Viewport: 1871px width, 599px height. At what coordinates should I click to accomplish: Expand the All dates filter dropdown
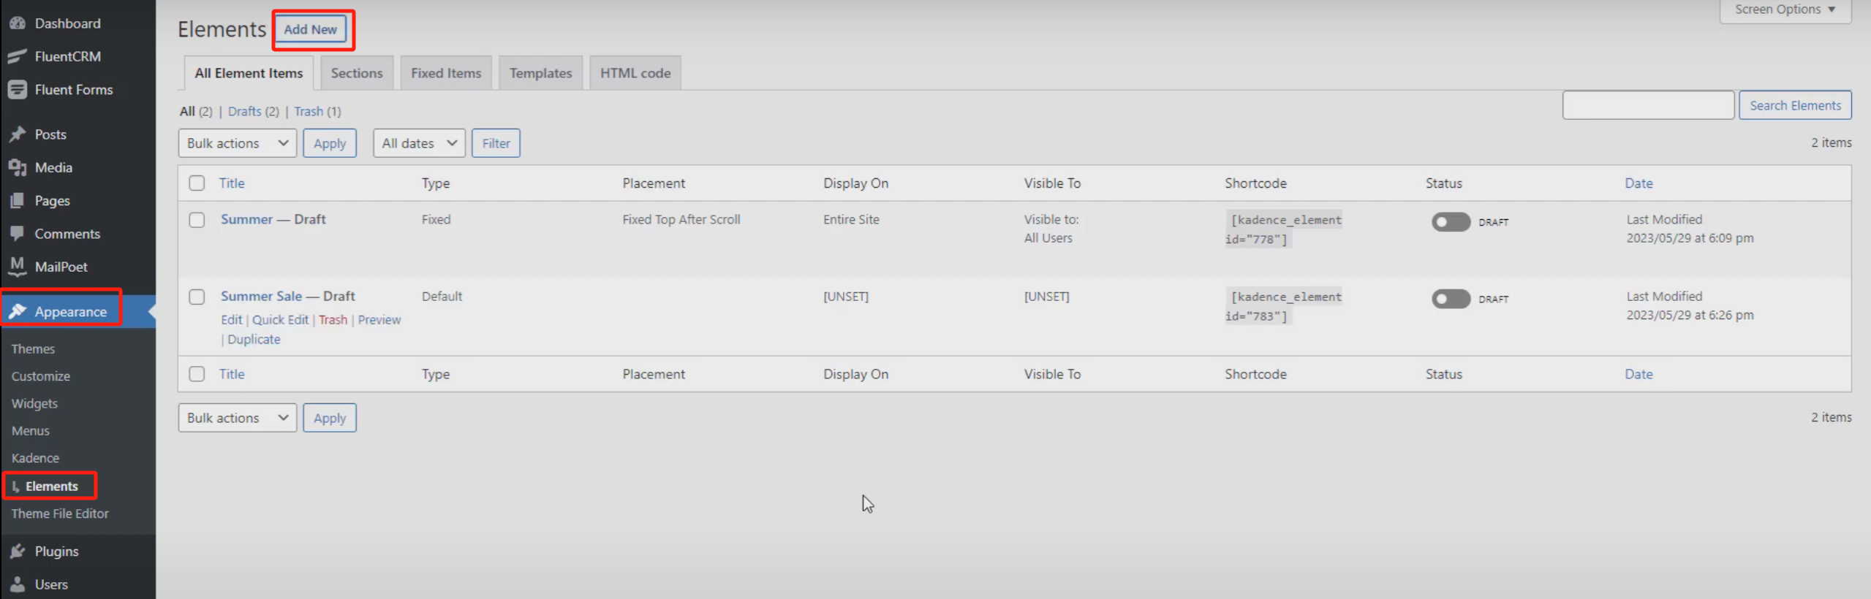point(418,143)
